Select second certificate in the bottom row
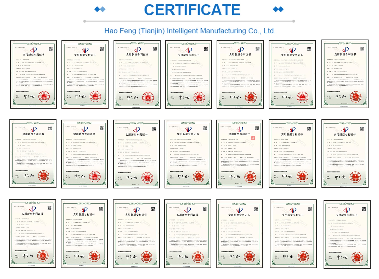The height and width of the screenshot is (279, 379). click(84, 234)
